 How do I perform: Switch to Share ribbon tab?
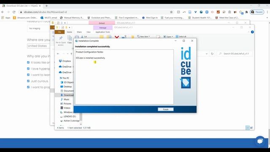(79, 32)
